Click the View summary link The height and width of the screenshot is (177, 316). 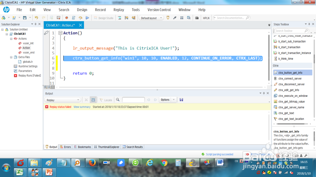[82, 107]
